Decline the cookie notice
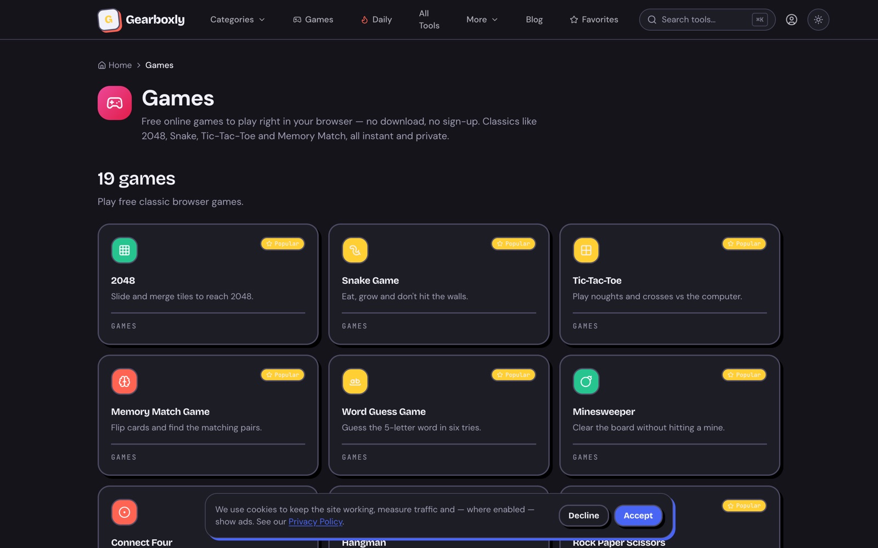Image resolution: width=878 pixels, height=548 pixels. tap(584, 516)
